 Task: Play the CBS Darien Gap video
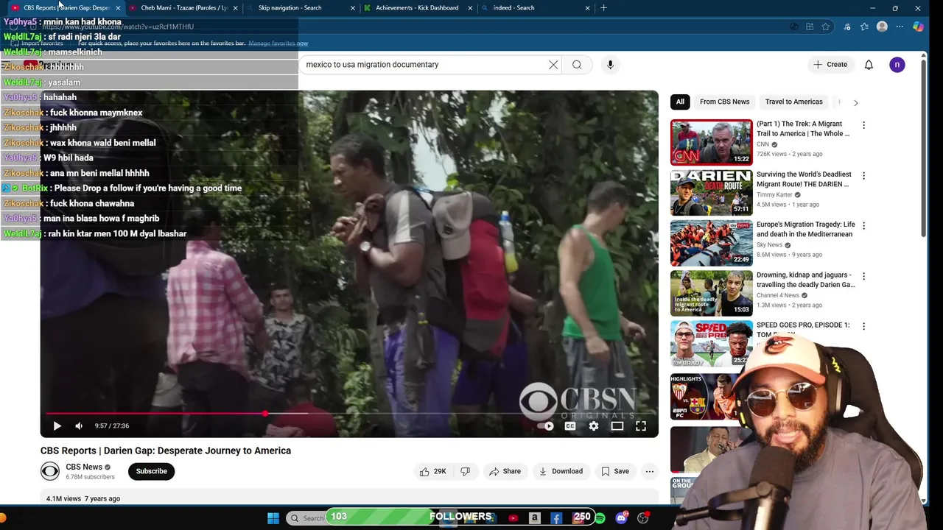(57, 425)
